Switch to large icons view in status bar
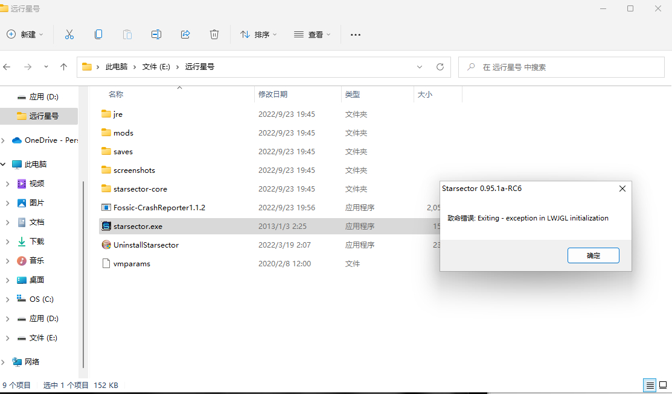Image resolution: width=672 pixels, height=394 pixels. tap(664, 385)
